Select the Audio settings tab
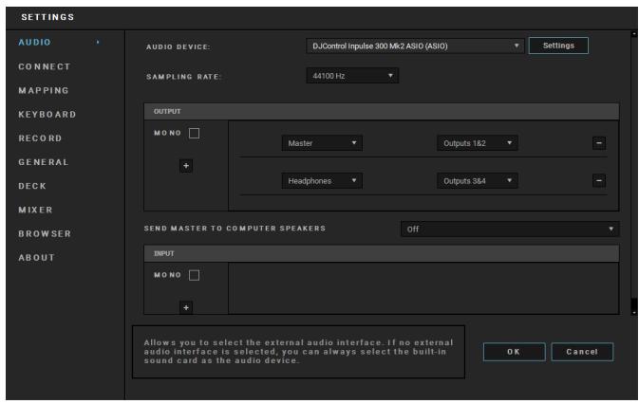The width and height of the screenshot is (639, 404). tap(34, 43)
